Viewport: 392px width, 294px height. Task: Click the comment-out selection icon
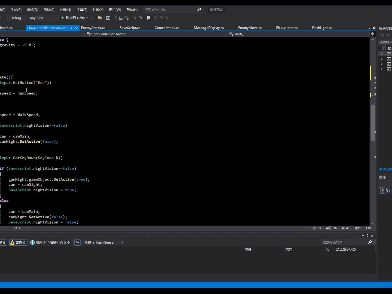coord(135,18)
